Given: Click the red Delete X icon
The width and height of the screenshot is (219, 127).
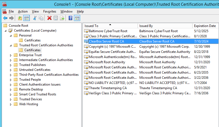Looking at the screenshot, I should pyautogui.click(x=50, y=18).
